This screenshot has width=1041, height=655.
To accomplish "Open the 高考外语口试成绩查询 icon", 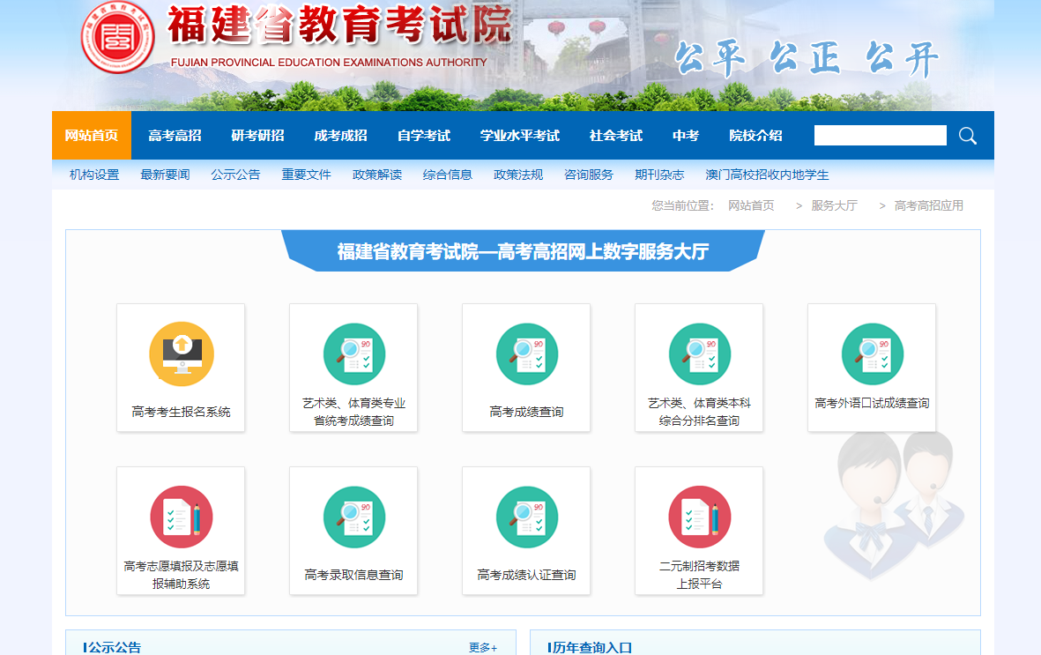I will (872, 354).
